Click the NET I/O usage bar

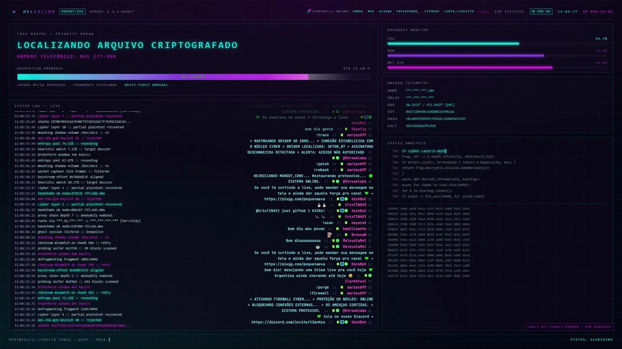tap(497, 67)
